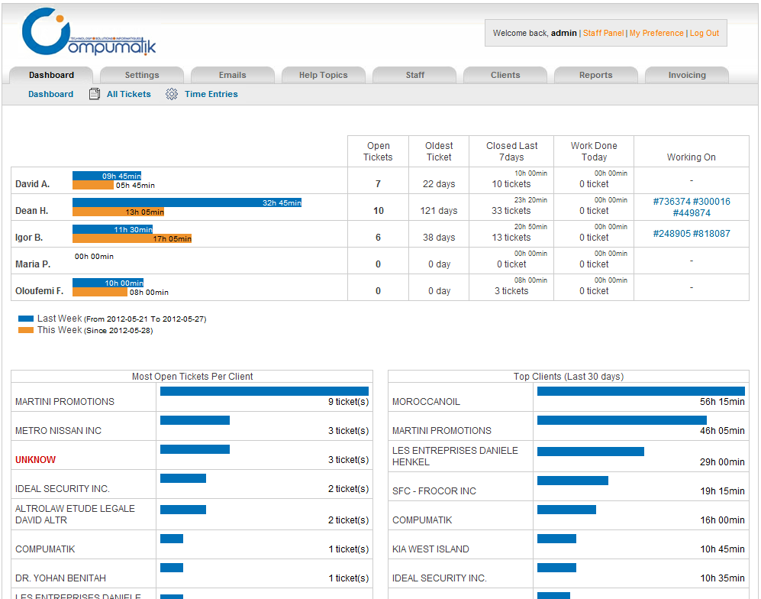Log Out of the admin account
Viewport: 761px width, 599px height.
click(705, 33)
